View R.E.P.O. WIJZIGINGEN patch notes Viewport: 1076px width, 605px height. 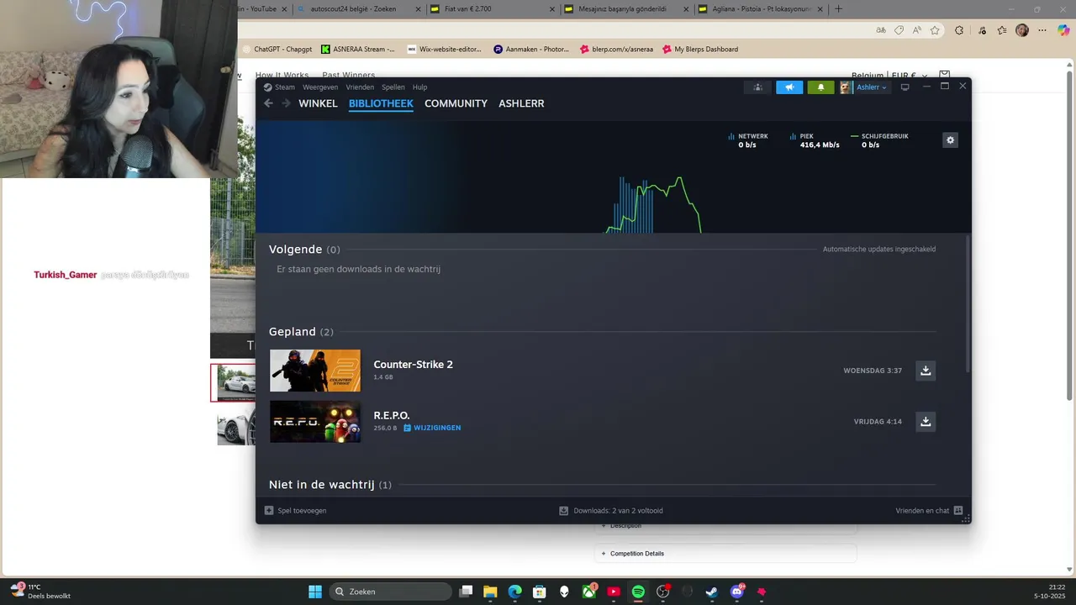pyautogui.click(x=432, y=428)
